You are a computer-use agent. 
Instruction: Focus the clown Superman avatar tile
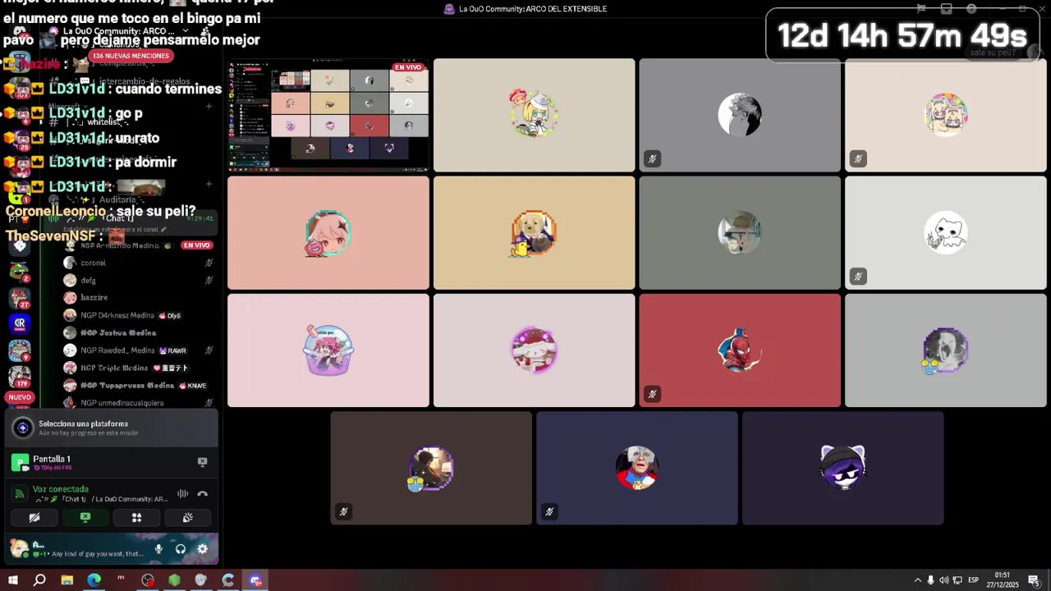636,468
